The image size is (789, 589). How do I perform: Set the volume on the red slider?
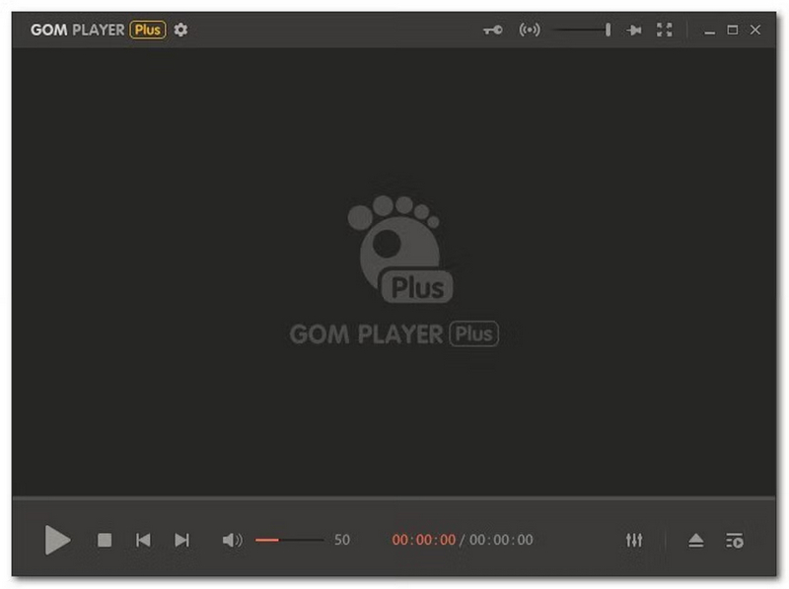289,540
